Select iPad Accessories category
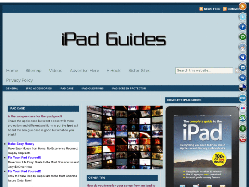249x187 pixels. (39, 89)
